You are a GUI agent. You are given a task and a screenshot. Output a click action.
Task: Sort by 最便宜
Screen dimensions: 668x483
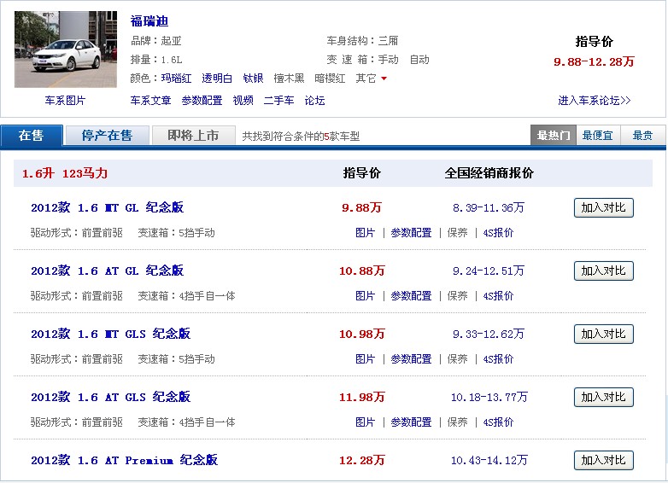point(598,136)
